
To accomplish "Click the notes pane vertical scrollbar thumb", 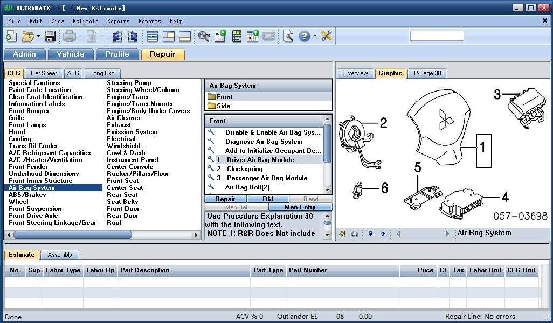I will tap(328, 223).
